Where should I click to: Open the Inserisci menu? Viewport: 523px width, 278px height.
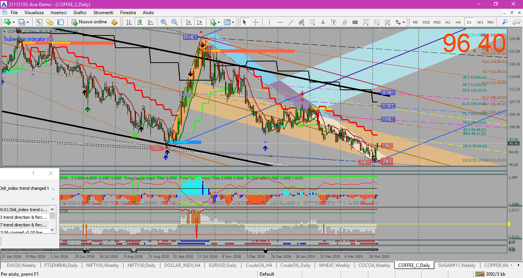pyautogui.click(x=59, y=13)
